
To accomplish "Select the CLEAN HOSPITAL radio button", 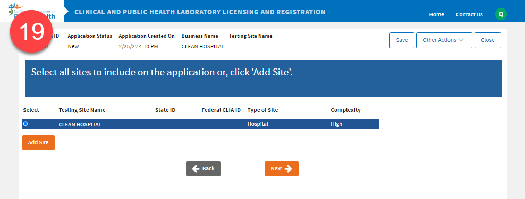I will [x=26, y=124].
